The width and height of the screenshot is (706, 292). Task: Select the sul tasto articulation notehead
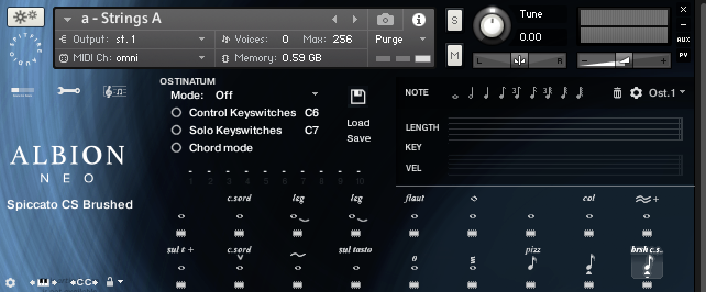click(356, 268)
